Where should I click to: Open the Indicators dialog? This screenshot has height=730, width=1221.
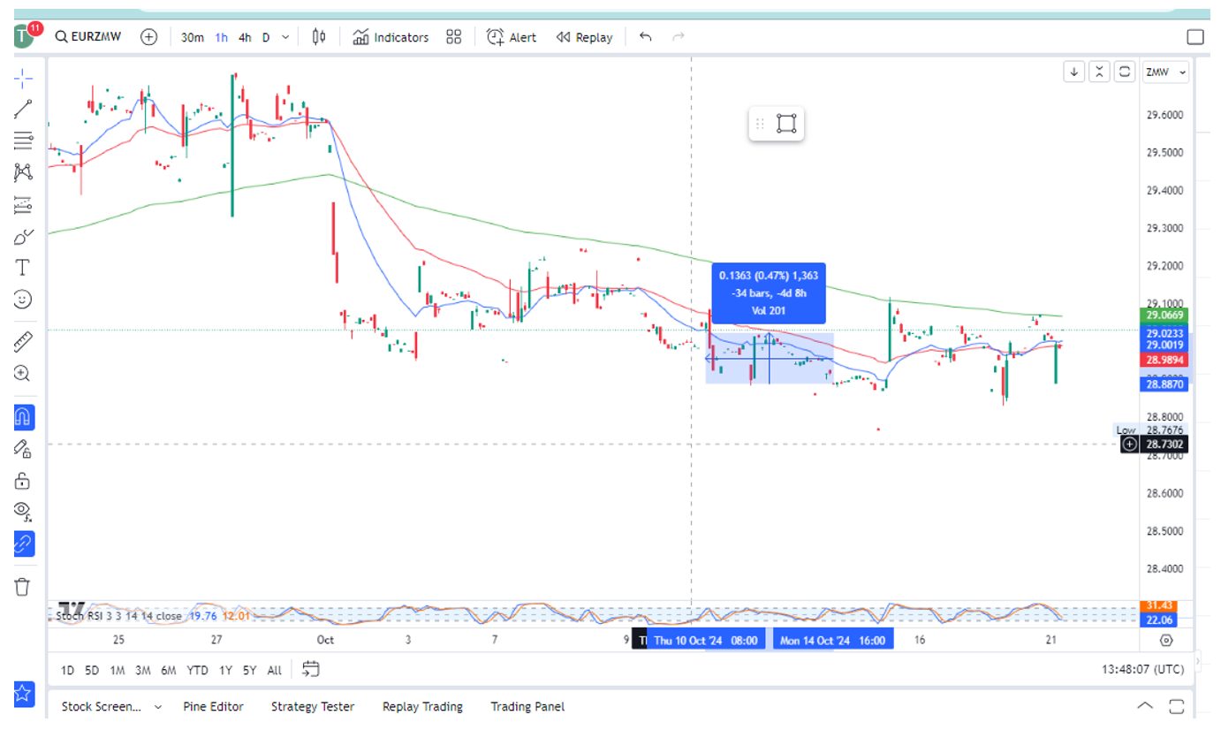point(391,37)
